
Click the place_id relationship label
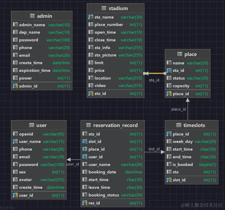179,110
